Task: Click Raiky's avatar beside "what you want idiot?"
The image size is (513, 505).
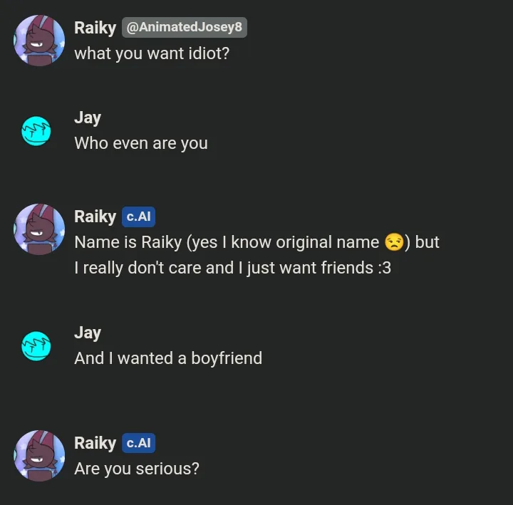Action: [x=40, y=40]
